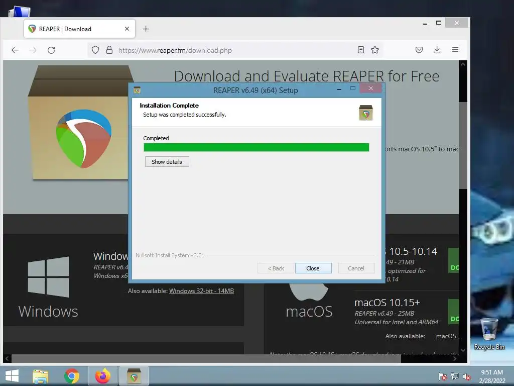
Task: Open Firefox downloads panel
Action: click(x=437, y=50)
